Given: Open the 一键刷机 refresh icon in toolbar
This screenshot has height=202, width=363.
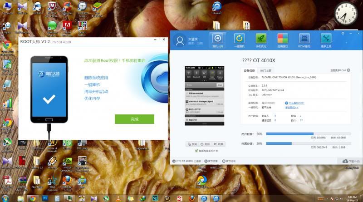Looking at the screenshot, I should (239, 40).
